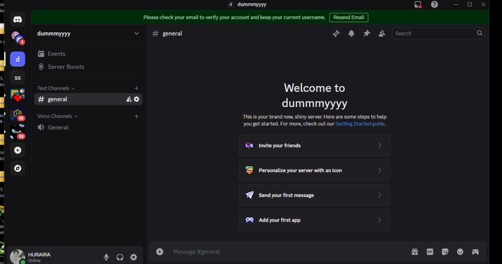This screenshot has width=502, height=264.
Task: Open the emoji picker
Action: 460,252
